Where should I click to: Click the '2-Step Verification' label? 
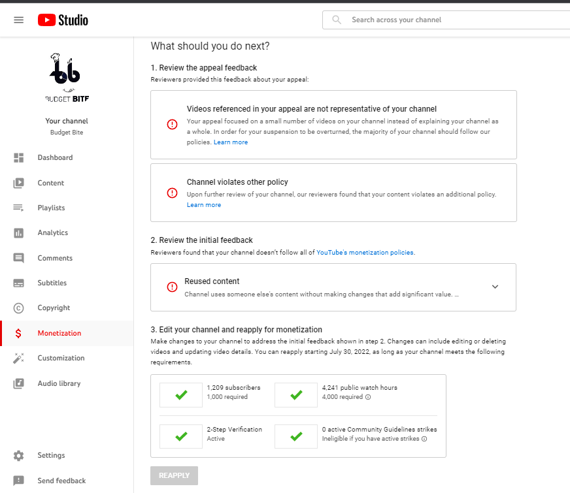click(235, 430)
